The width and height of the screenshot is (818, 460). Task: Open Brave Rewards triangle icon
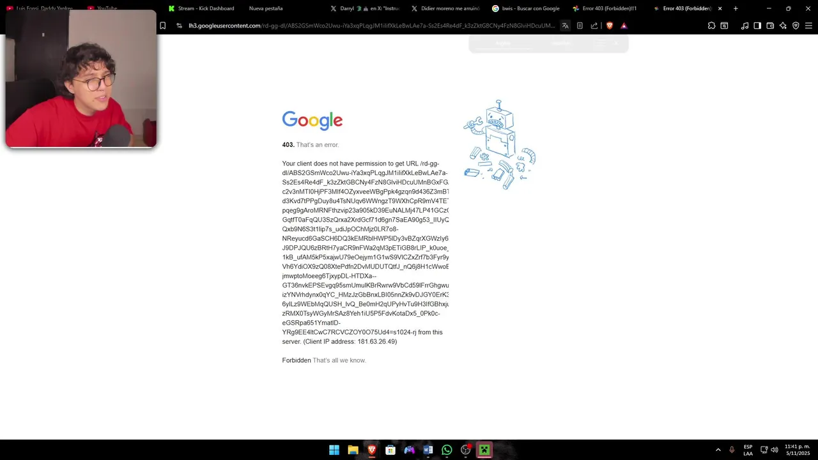(x=624, y=26)
